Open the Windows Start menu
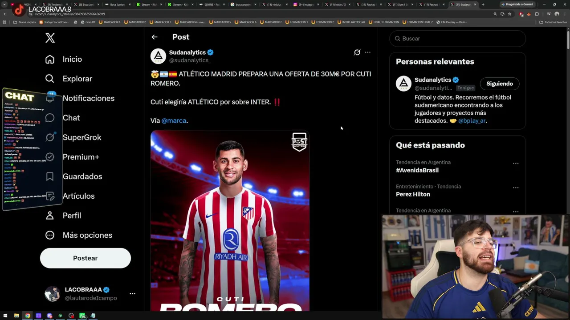Viewport: 570px width, 320px height. [x=5, y=316]
